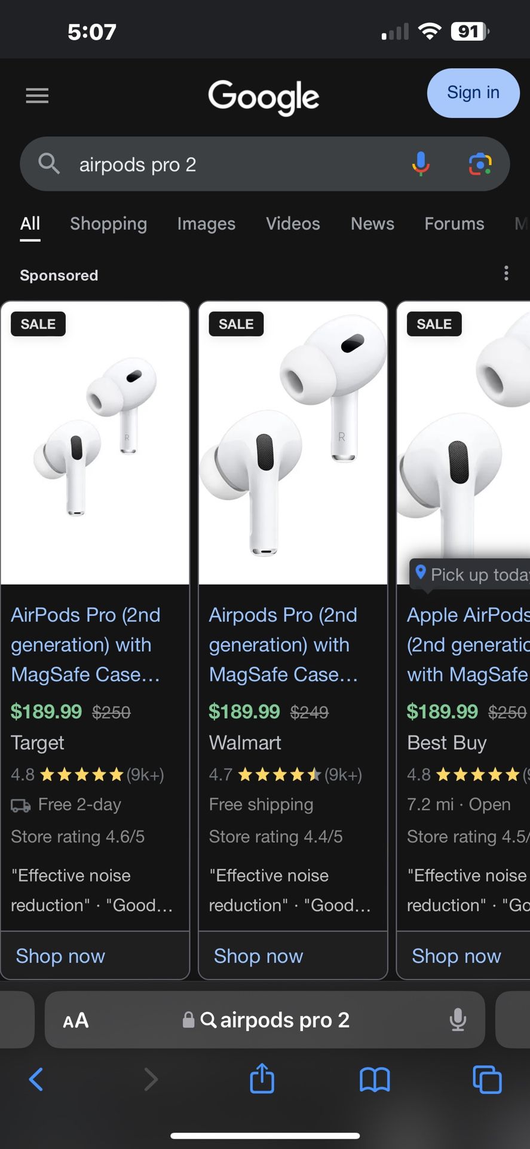Select the News tab
This screenshot has height=1149, width=530.
tap(372, 224)
